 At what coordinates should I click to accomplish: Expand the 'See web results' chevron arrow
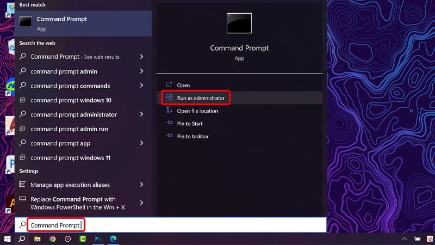pyautogui.click(x=141, y=57)
